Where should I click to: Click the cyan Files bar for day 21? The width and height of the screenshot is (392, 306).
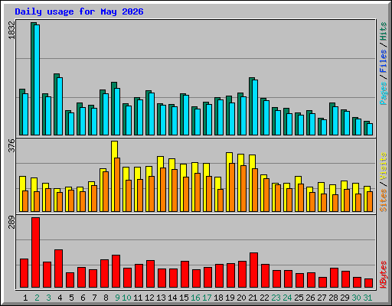255,107
